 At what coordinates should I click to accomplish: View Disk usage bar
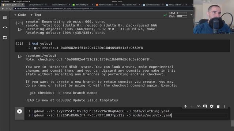click(x=182, y=16)
